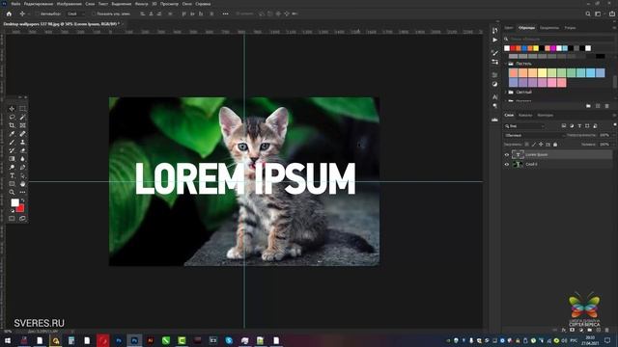The width and height of the screenshot is (618, 347).
Task: Toggle Quick Mask mode icon
Action: pos(12,219)
